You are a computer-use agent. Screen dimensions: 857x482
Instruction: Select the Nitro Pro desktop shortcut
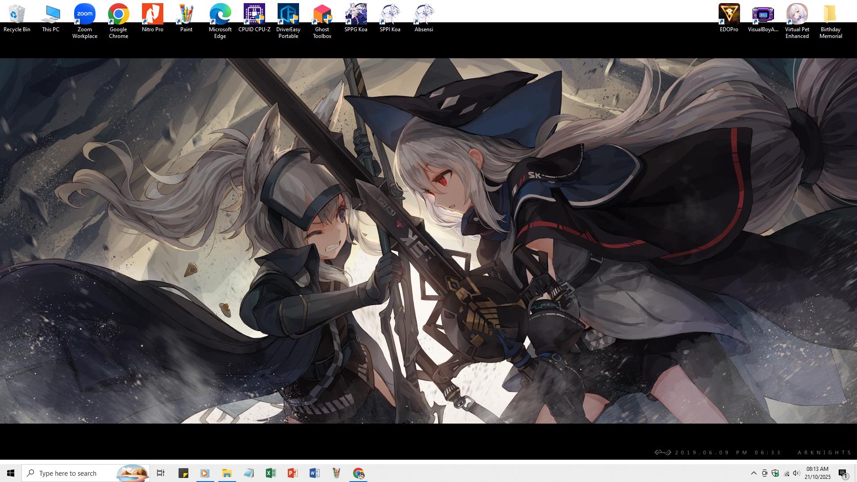tap(152, 18)
